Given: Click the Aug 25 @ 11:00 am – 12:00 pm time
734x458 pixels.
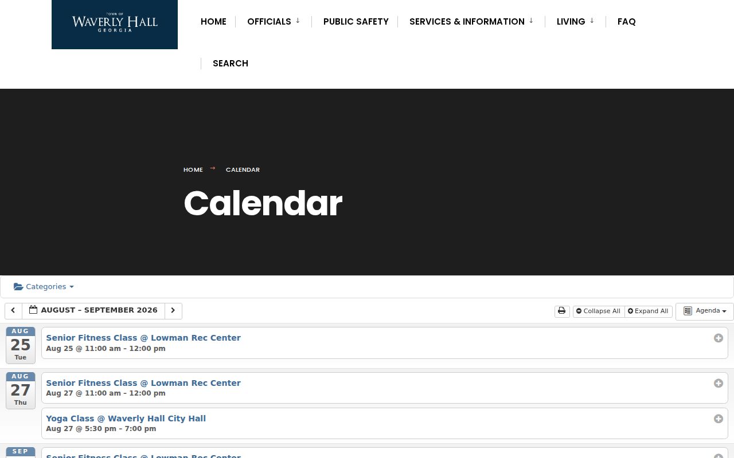Looking at the screenshot, I should (x=106, y=349).
